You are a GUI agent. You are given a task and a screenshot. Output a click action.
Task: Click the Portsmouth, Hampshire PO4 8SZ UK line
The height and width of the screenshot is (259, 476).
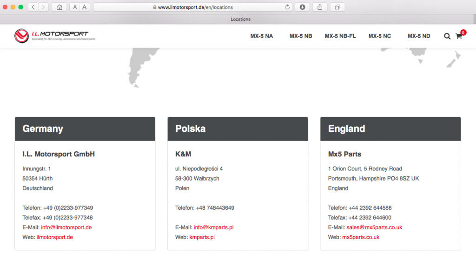373,178
